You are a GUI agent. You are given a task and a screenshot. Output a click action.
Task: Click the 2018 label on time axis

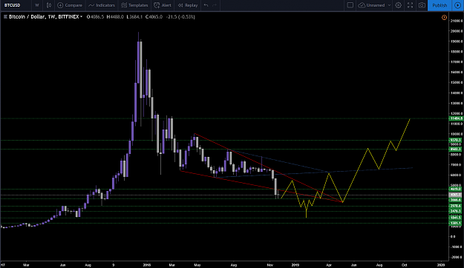point(147,265)
